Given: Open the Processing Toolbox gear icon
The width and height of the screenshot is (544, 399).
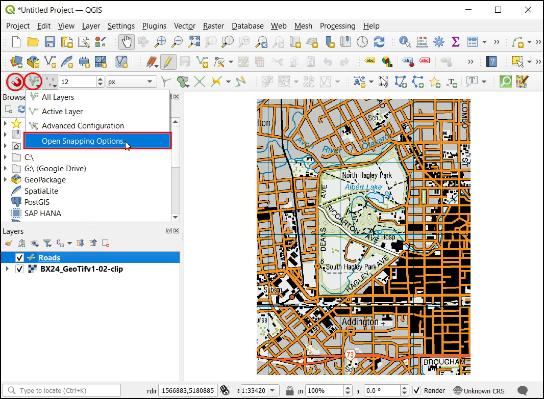Looking at the screenshot, I should pyautogui.click(x=438, y=42).
